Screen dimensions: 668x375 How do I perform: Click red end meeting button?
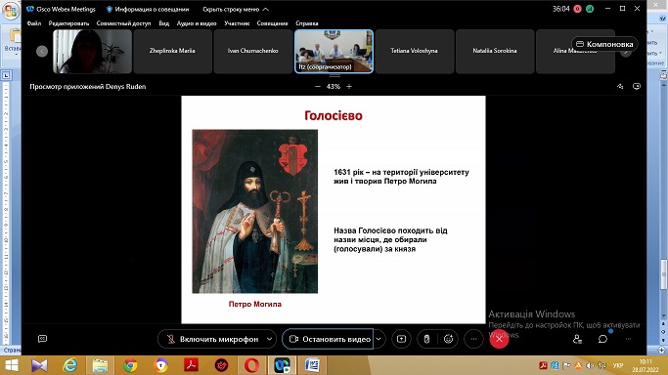(499, 339)
